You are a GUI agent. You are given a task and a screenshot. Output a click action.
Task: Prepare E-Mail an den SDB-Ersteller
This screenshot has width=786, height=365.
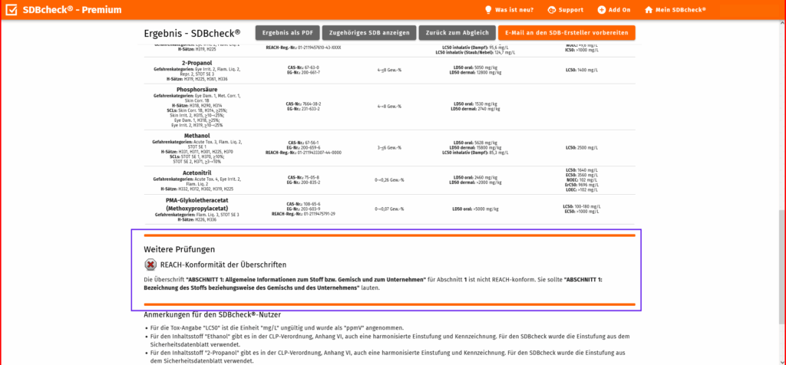point(566,33)
